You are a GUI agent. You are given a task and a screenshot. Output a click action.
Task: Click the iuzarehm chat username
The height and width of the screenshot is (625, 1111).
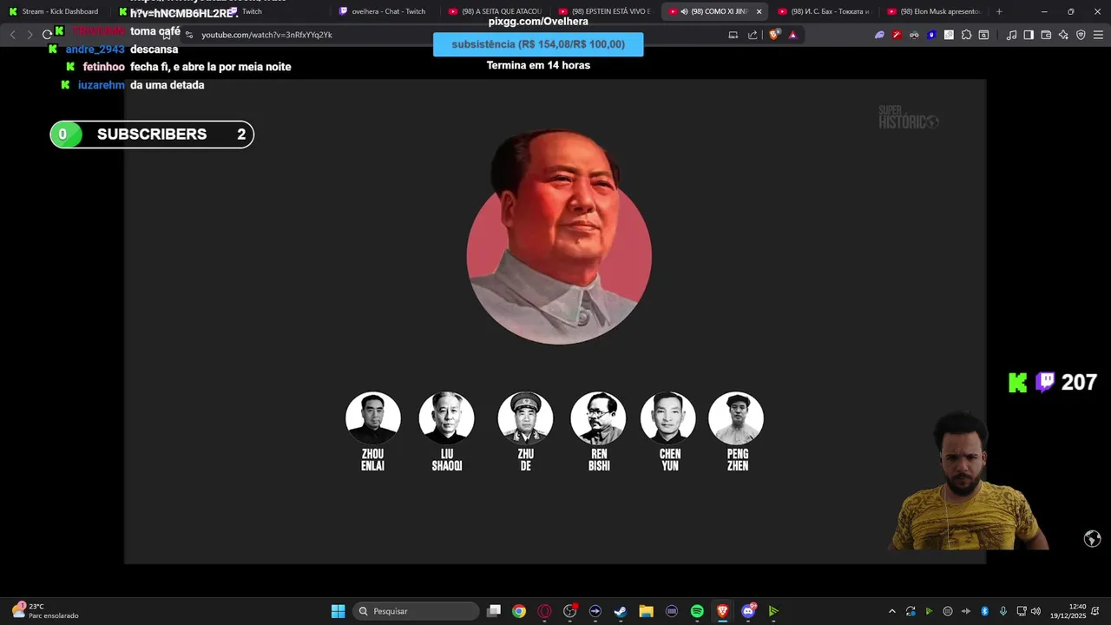click(x=102, y=85)
